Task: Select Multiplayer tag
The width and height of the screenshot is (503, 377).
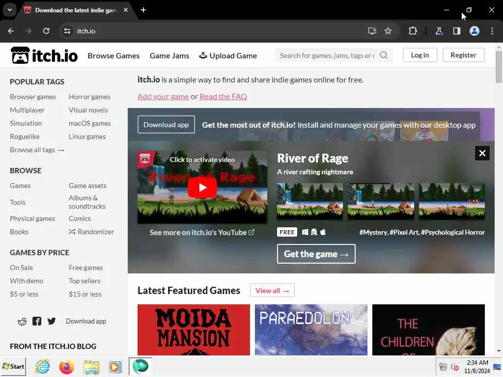Action: [28, 110]
